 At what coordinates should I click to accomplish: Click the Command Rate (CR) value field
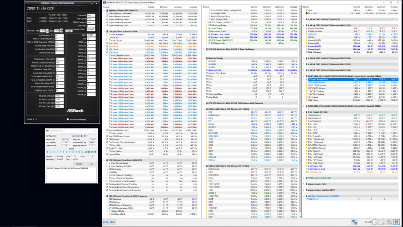(x=59, y=53)
